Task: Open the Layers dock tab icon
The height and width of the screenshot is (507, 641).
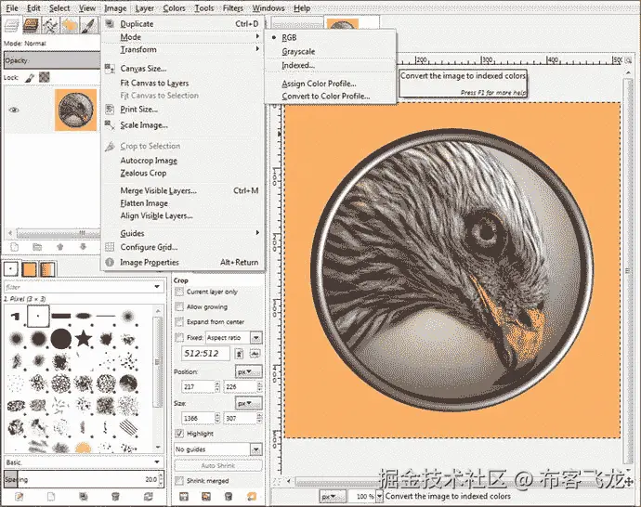Action: [11, 25]
